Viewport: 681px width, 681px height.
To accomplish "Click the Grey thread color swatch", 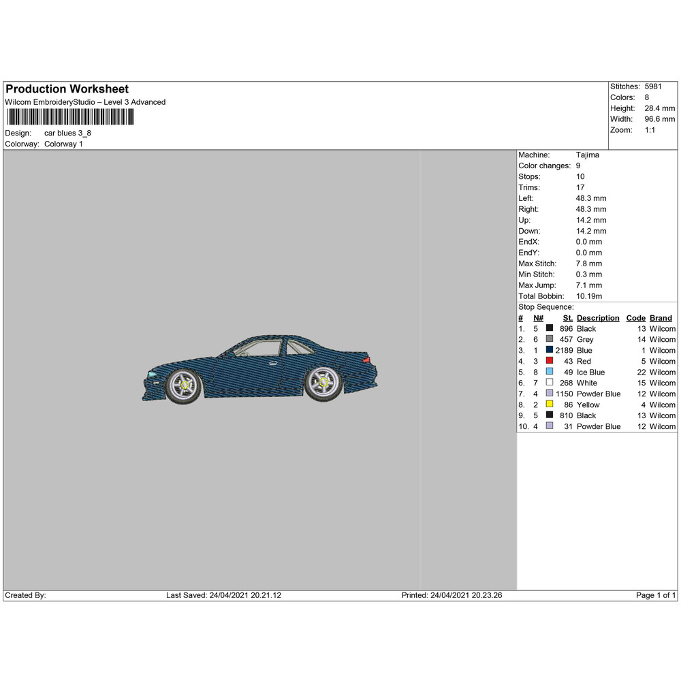I will click(x=550, y=339).
